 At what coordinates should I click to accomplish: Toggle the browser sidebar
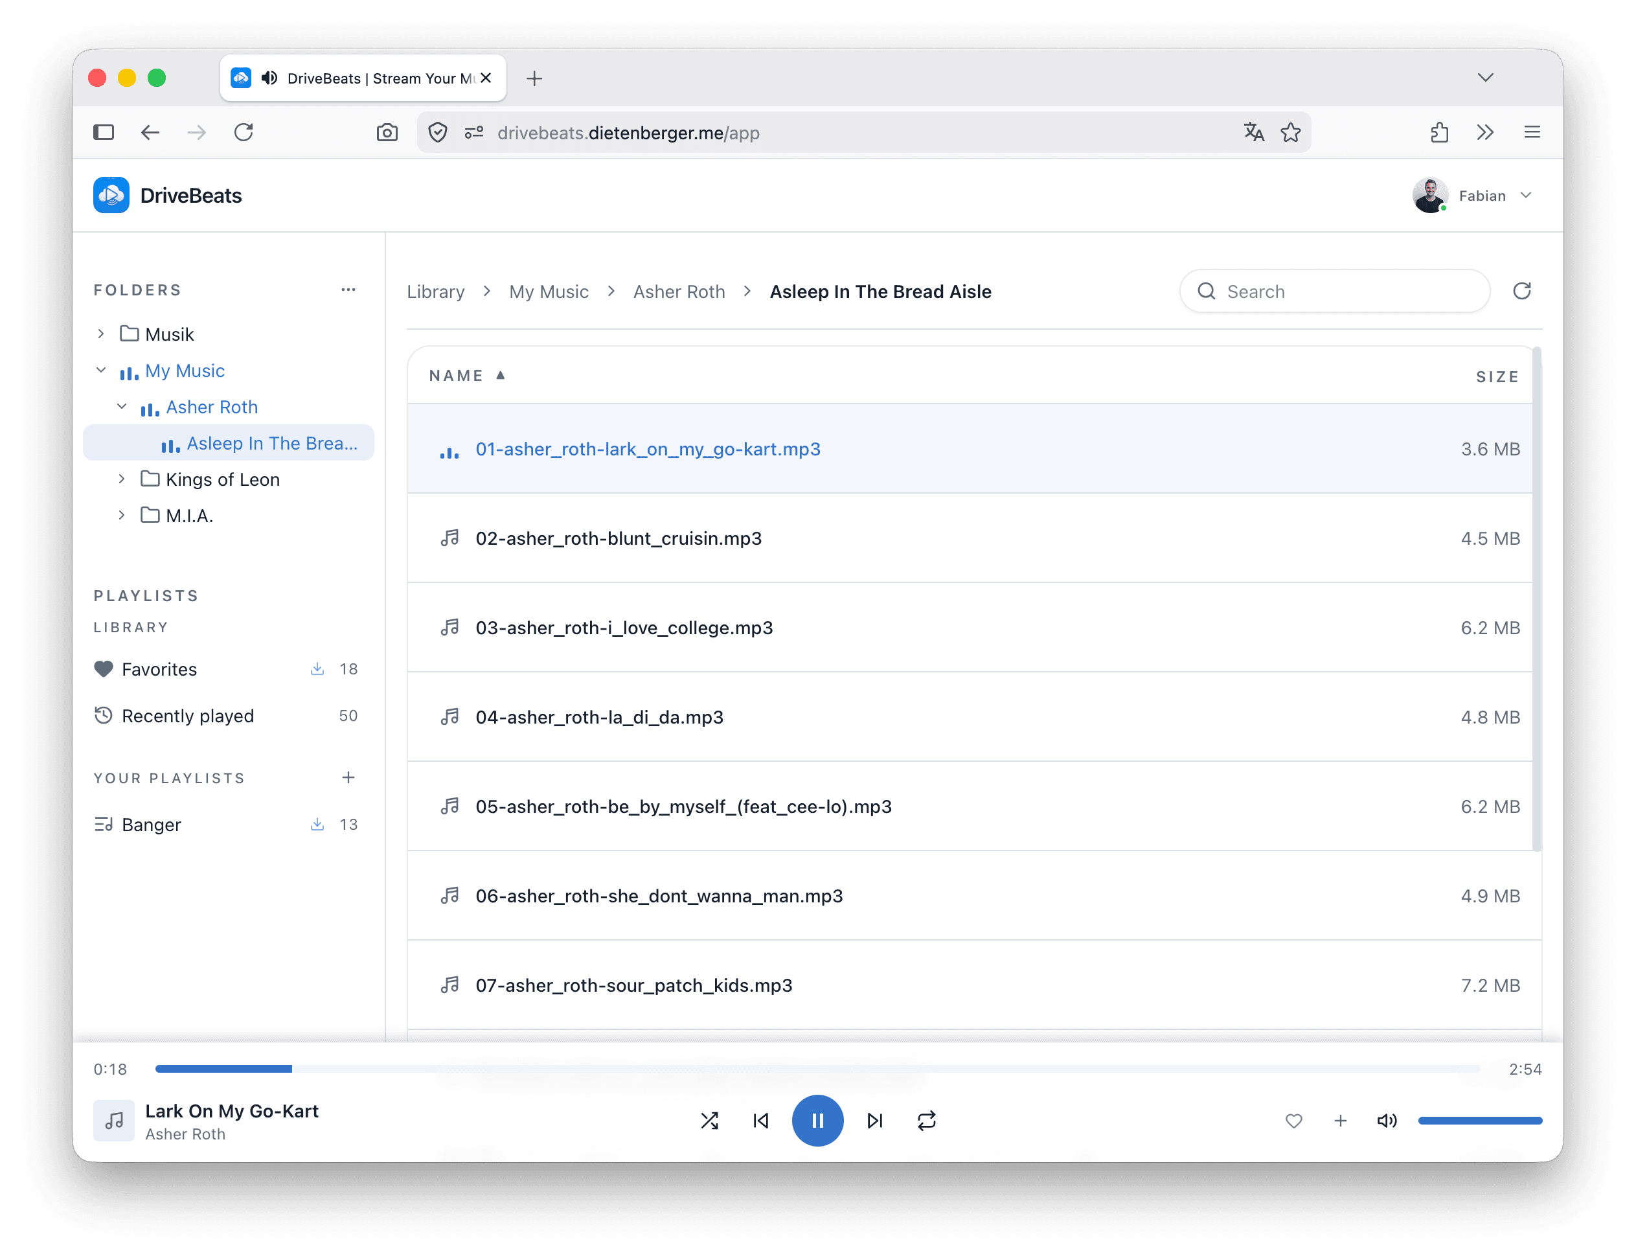click(x=104, y=133)
